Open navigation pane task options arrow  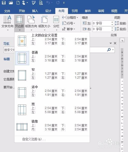pyautogui.click(x=111, y=43)
